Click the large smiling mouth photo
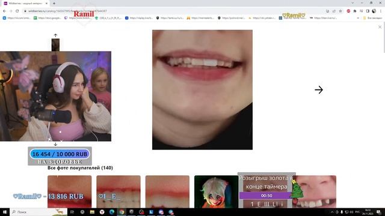The width and height of the screenshot is (385, 216). coord(202,89)
